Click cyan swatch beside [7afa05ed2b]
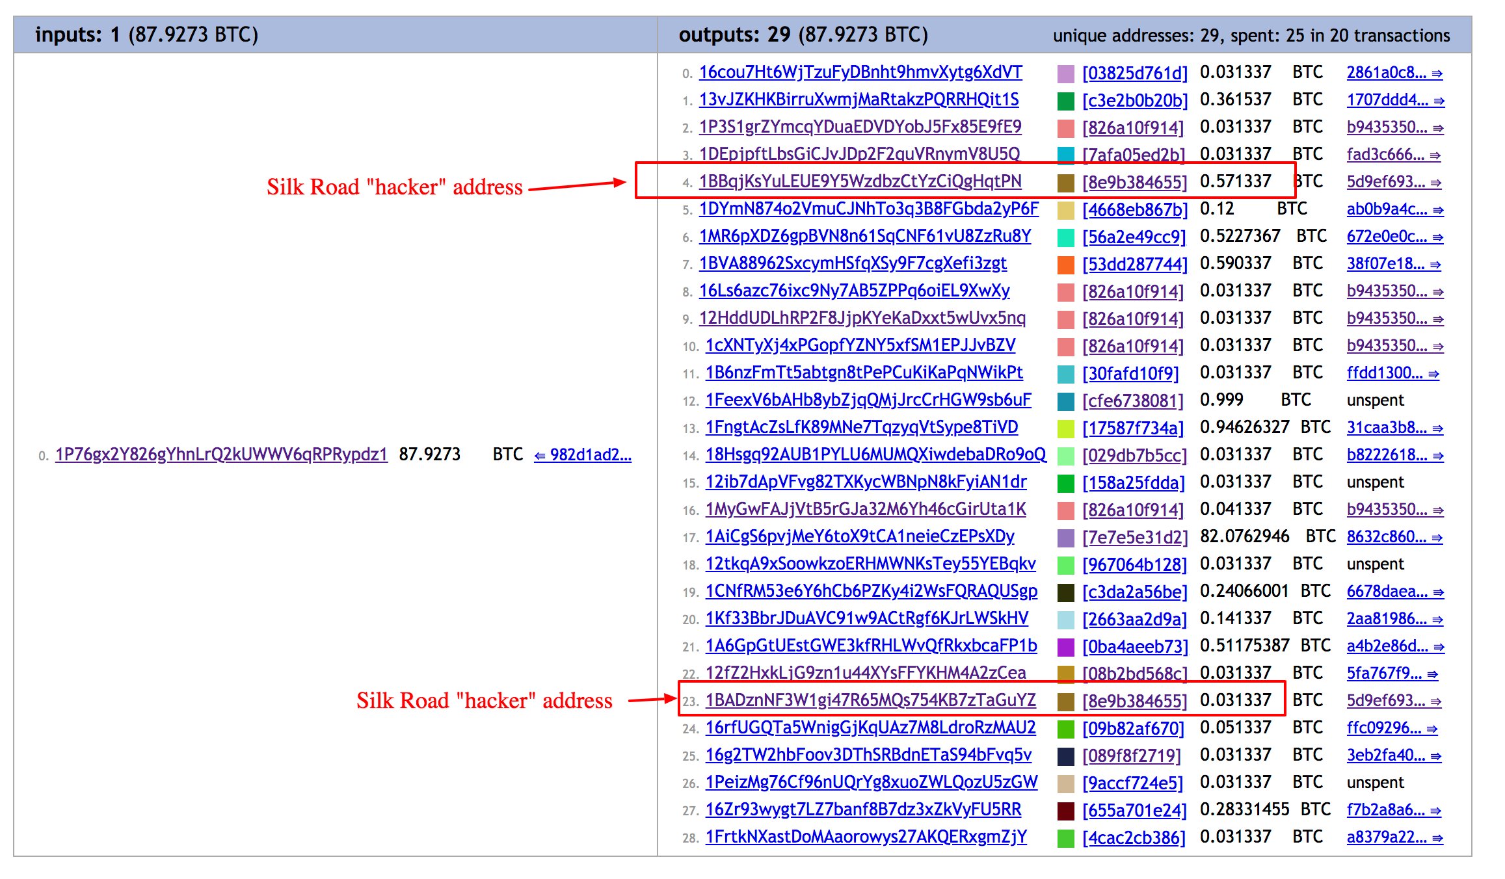1505x879 pixels. (1066, 155)
